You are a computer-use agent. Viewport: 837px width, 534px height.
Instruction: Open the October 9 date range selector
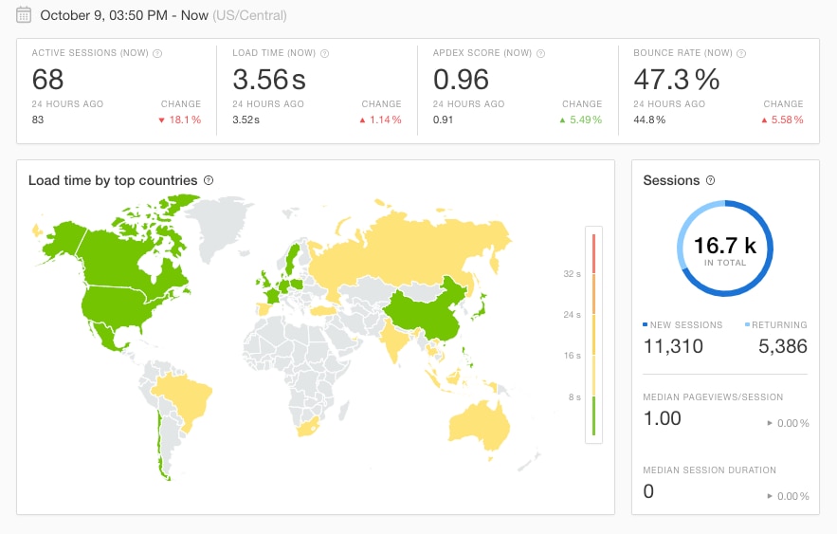124,15
